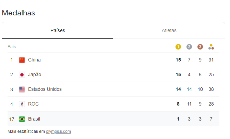The height and width of the screenshot is (139, 230).
Task: Click the País column header
Action: pos(12,47)
